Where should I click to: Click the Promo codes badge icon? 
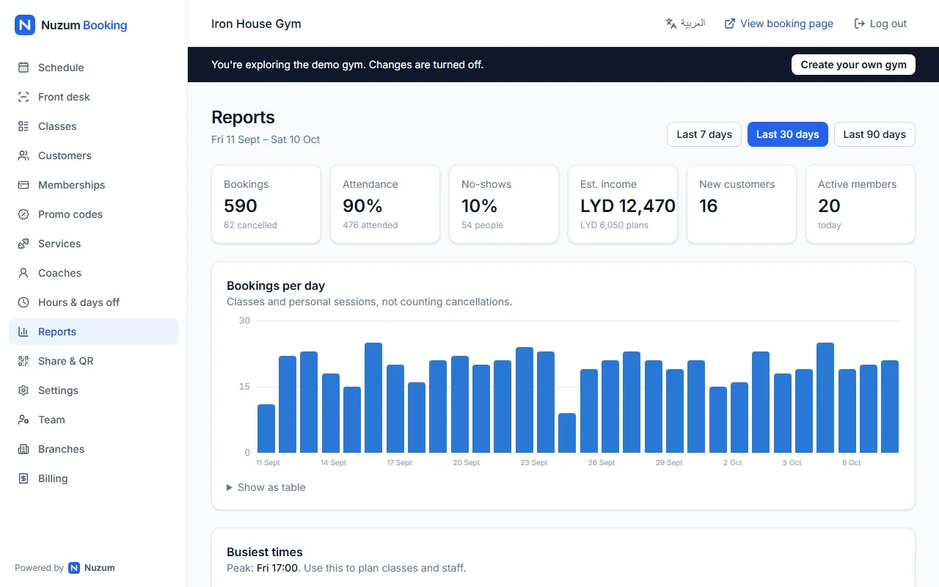point(23,214)
